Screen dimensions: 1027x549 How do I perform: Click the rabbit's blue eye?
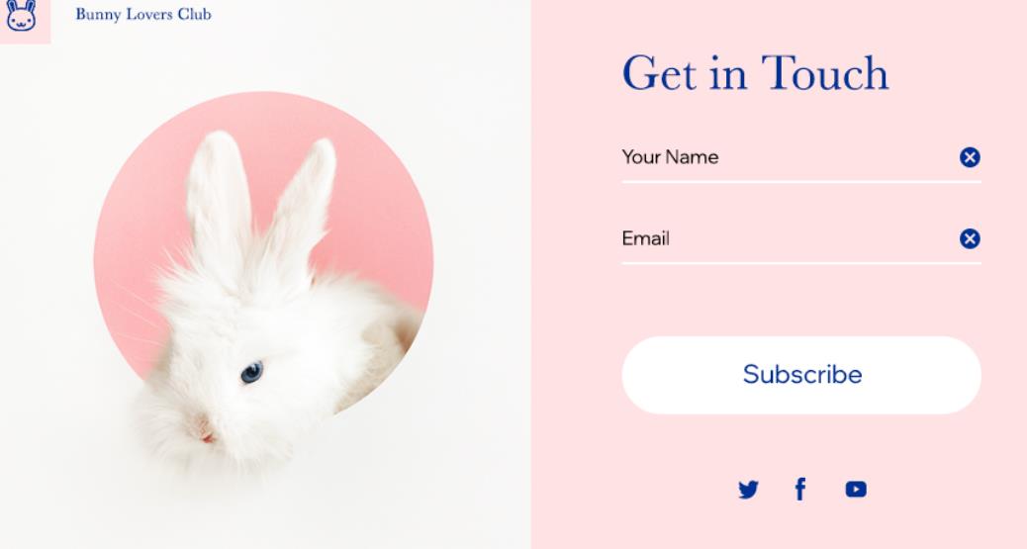[251, 372]
